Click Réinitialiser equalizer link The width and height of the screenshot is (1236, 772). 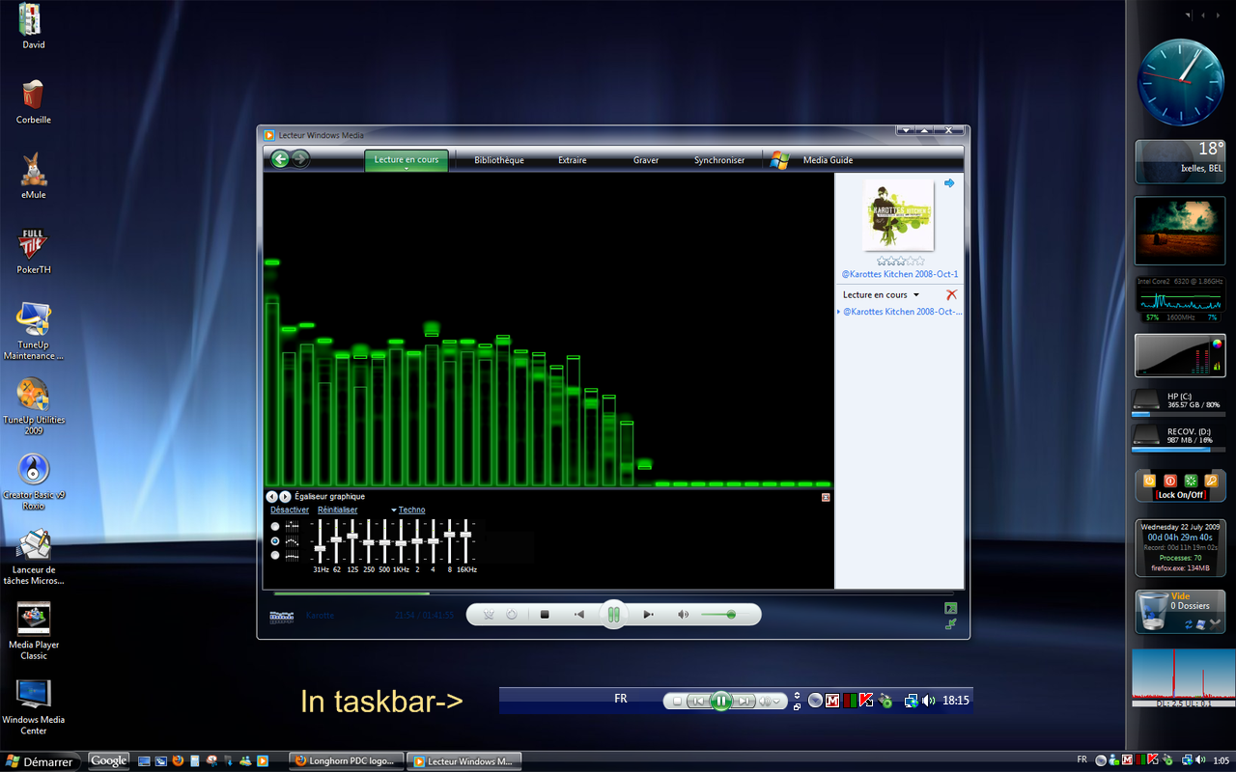337,510
